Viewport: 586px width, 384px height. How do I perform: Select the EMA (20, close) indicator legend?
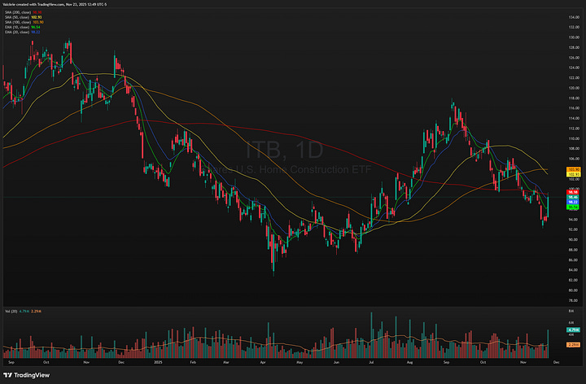[23, 32]
